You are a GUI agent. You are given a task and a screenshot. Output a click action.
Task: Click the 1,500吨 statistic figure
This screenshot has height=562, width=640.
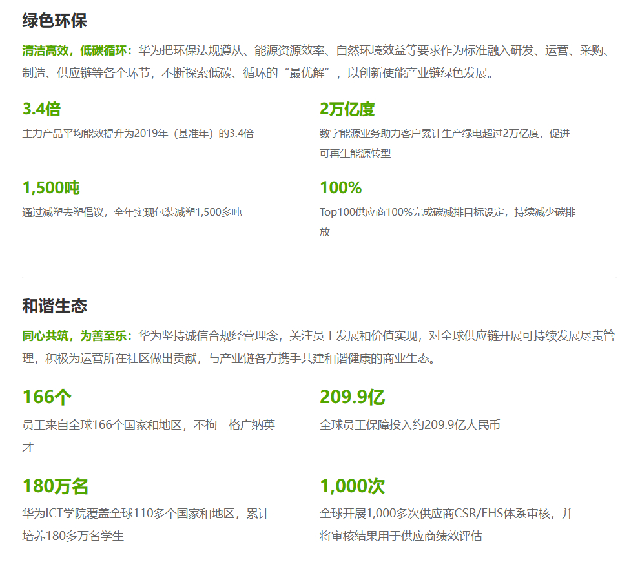coord(51,188)
